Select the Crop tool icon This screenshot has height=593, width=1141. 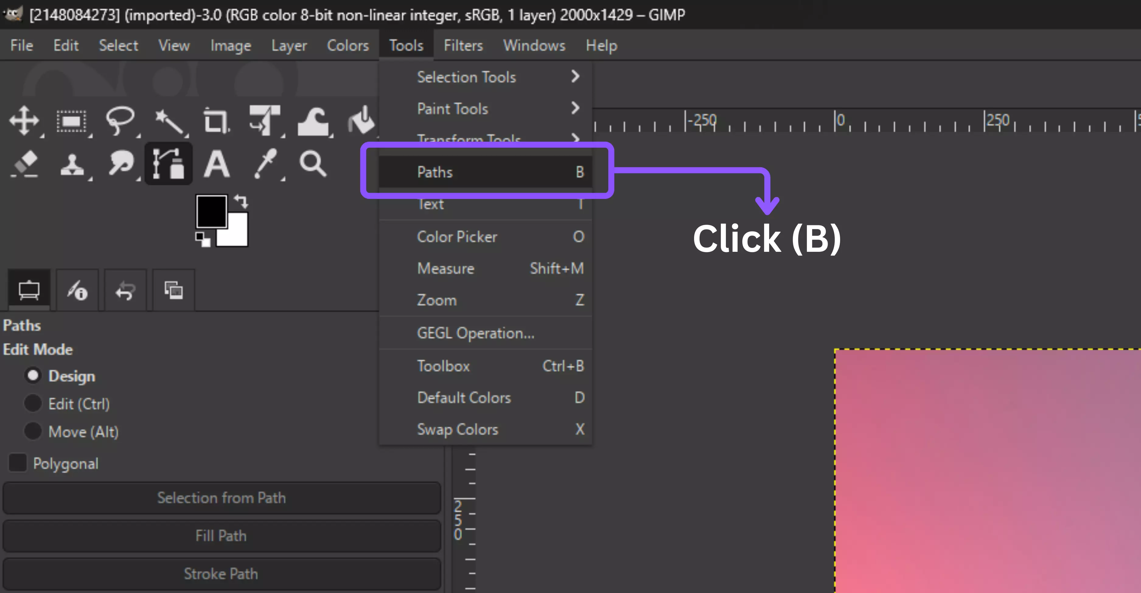click(216, 120)
